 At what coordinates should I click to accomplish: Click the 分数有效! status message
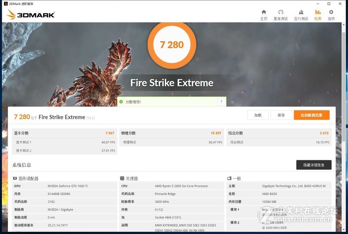(x=133, y=102)
